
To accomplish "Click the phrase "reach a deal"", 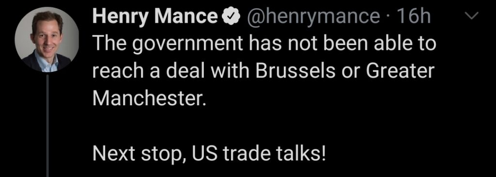I will point(148,72).
